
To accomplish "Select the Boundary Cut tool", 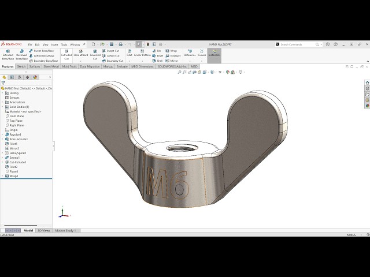I will coord(113,61).
